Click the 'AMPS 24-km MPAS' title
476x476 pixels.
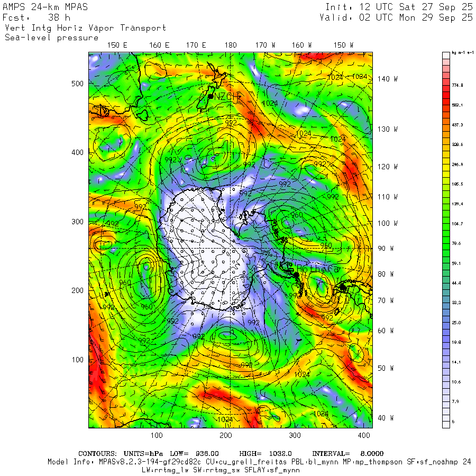point(45,7)
